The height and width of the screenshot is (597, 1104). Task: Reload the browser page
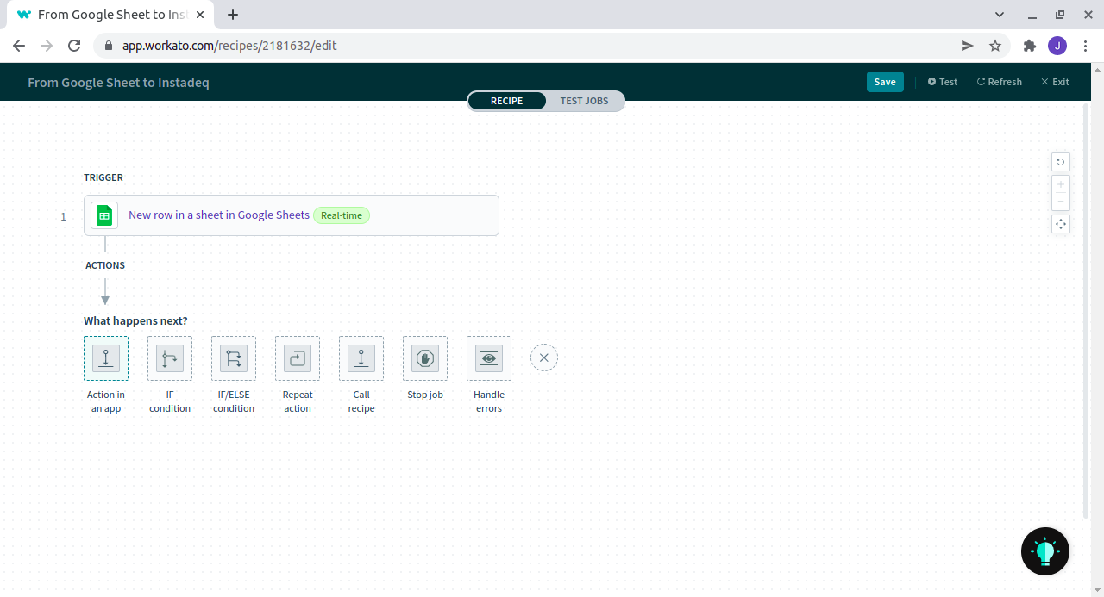tap(74, 46)
